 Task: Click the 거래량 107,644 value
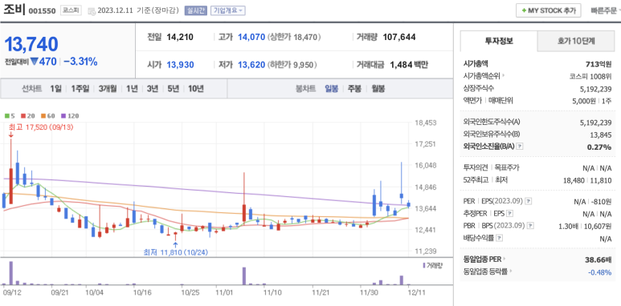tap(399, 38)
